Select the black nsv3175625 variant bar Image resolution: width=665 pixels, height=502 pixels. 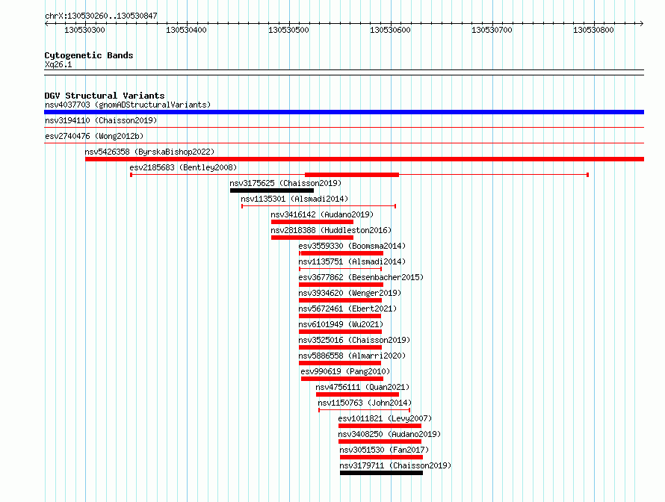click(x=272, y=190)
